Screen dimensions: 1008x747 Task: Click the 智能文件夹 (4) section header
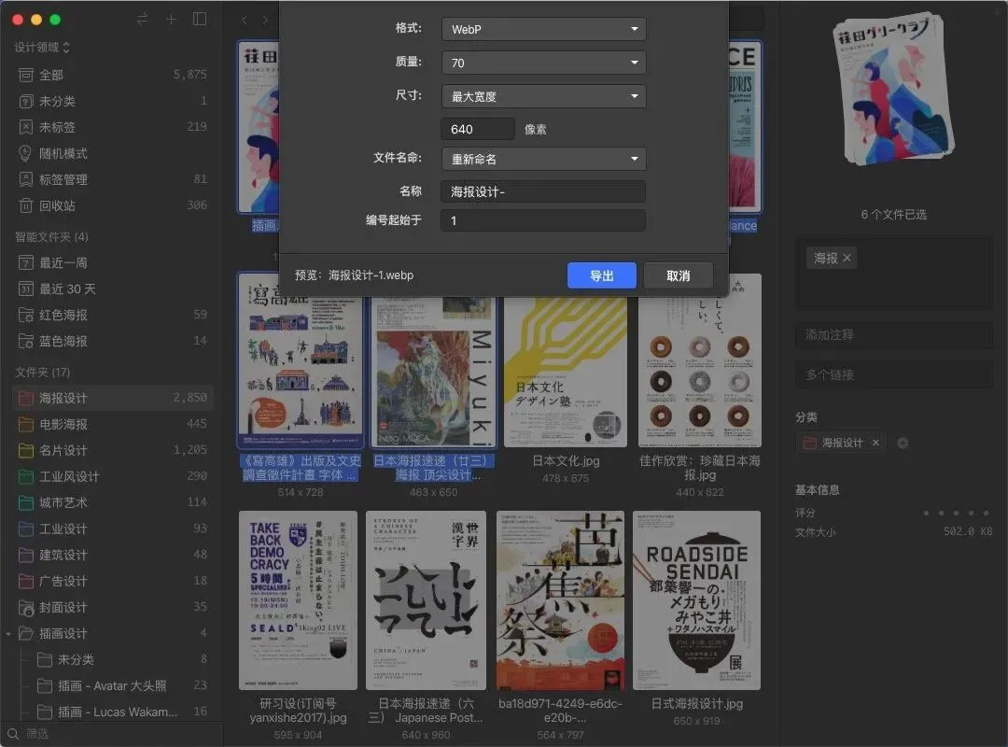pyautogui.click(x=51, y=237)
